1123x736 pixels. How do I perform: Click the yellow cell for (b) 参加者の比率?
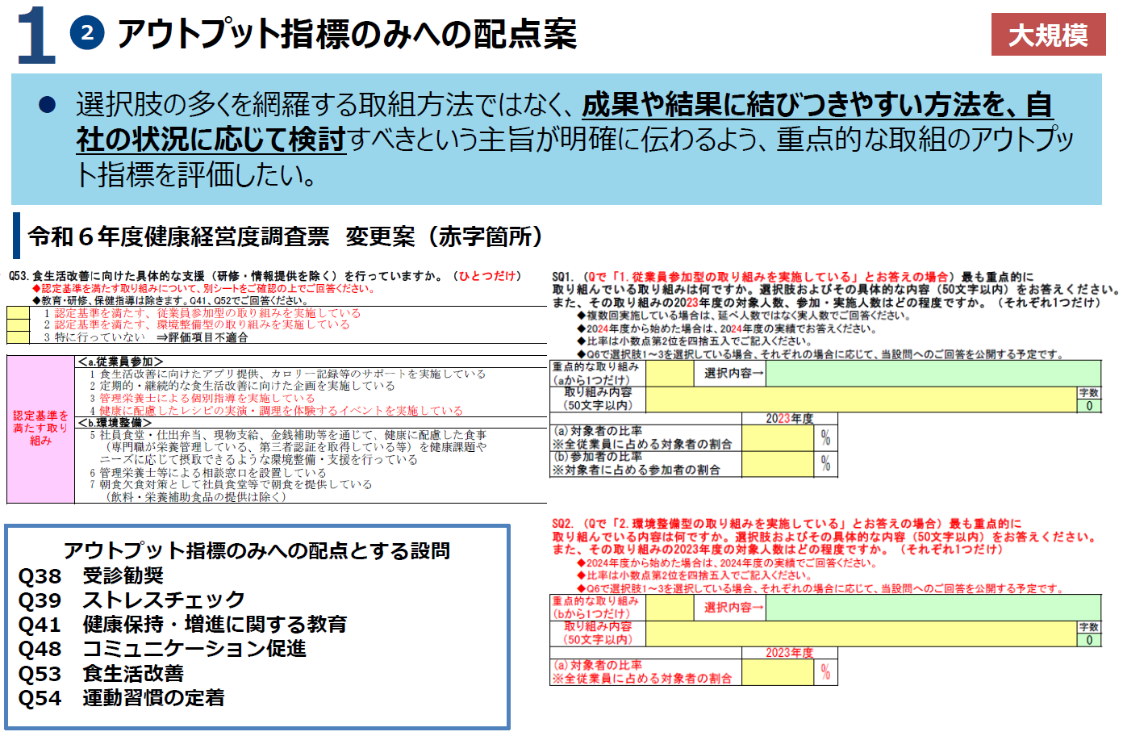pyautogui.click(x=778, y=464)
